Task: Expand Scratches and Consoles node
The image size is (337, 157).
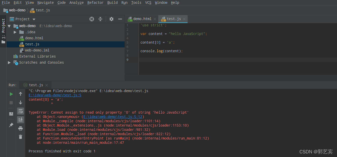Action: (9, 63)
